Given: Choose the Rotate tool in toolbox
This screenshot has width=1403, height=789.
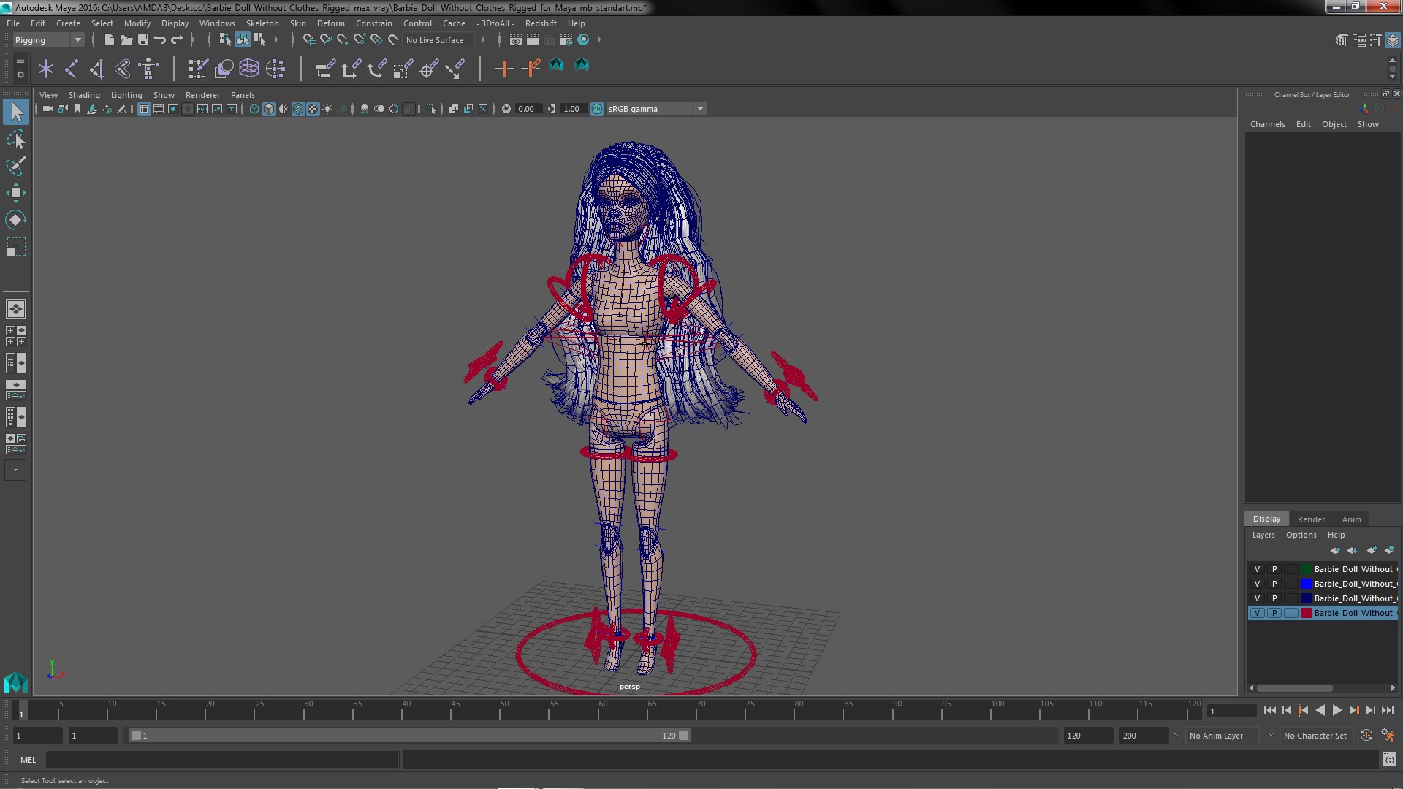Looking at the screenshot, I should click(x=16, y=220).
